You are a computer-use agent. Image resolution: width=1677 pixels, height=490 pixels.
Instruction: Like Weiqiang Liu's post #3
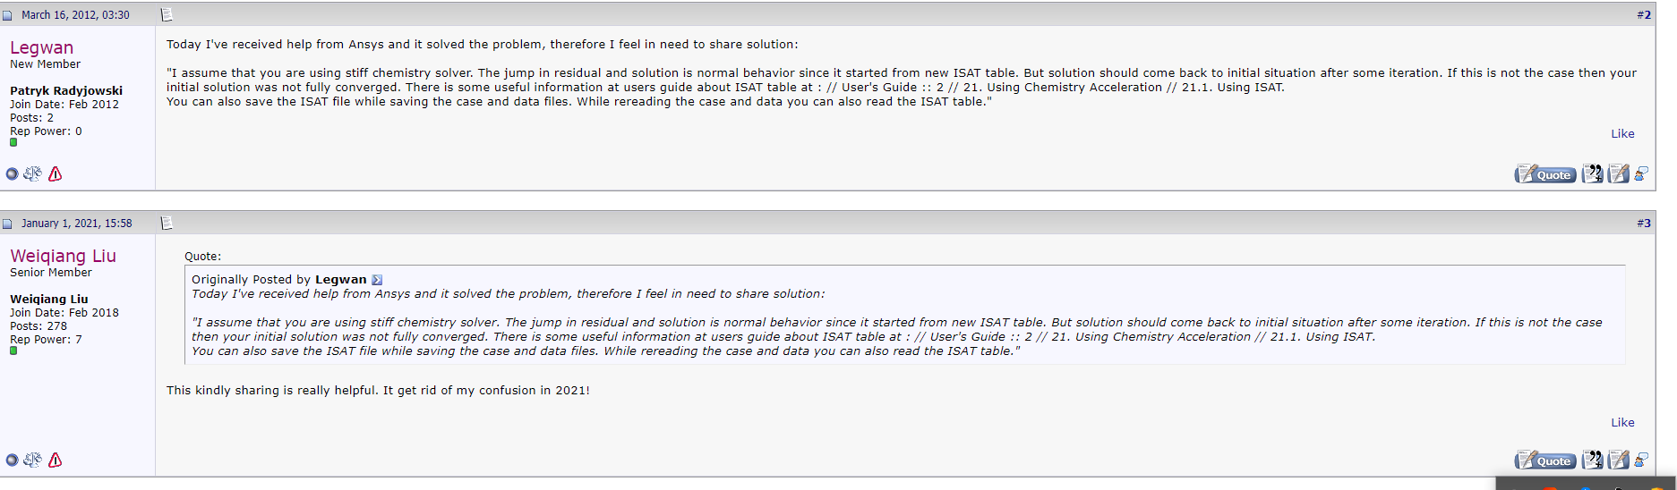tap(1622, 422)
